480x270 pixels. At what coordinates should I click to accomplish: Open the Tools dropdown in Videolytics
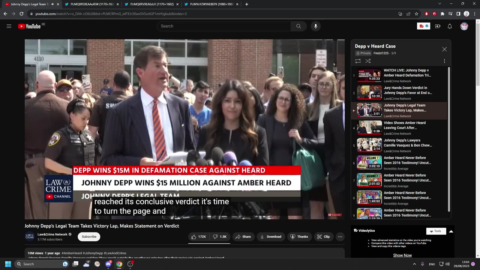click(x=436, y=231)
